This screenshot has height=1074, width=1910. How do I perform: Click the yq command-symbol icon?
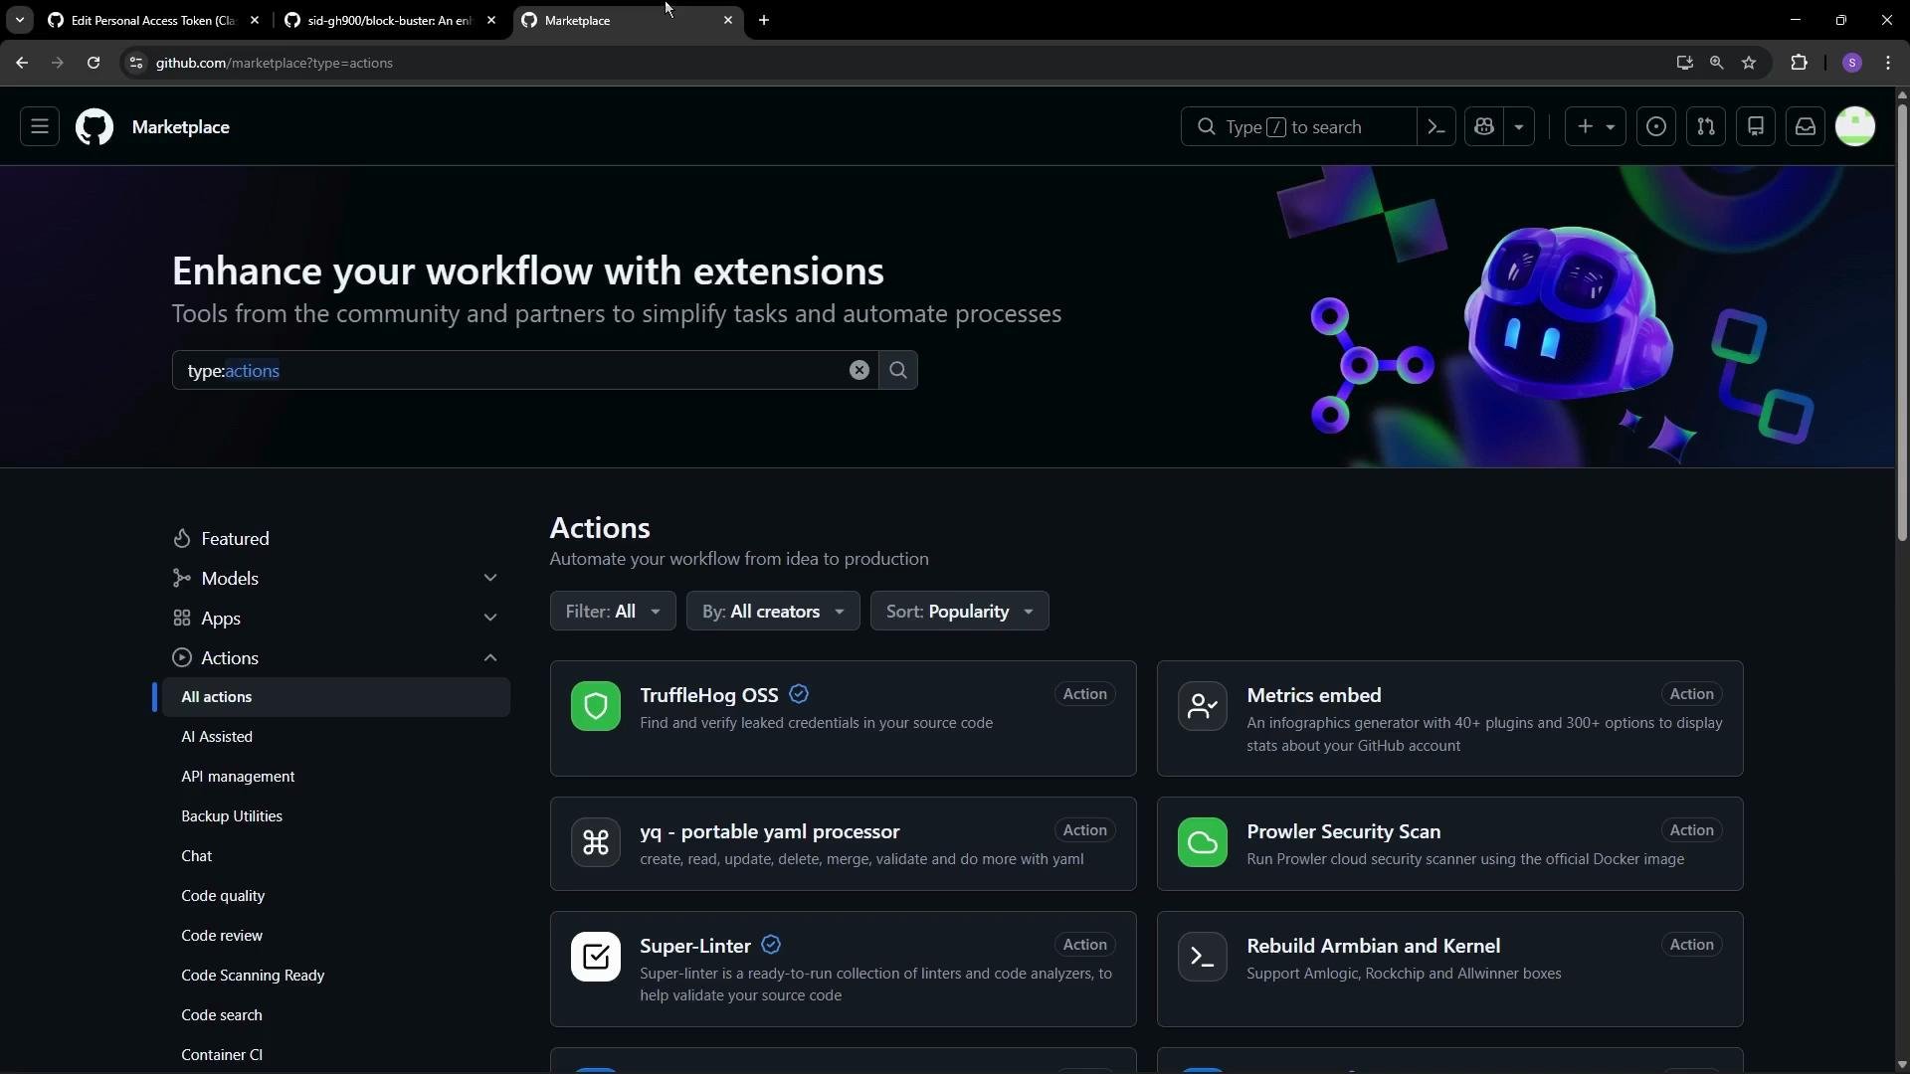596,843
